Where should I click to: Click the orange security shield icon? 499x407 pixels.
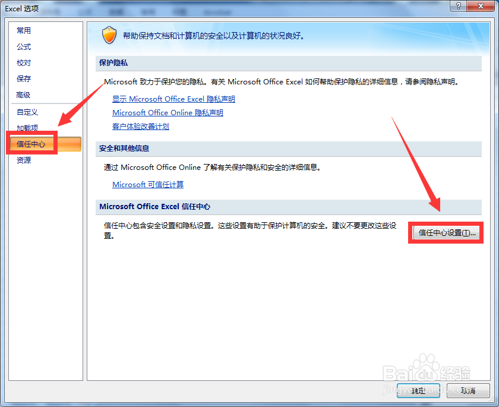point(109,35)
